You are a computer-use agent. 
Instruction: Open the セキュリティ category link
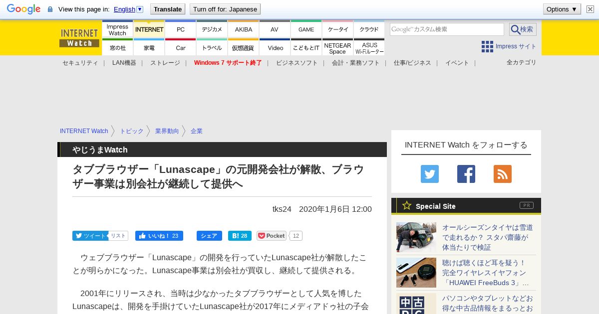80,63
